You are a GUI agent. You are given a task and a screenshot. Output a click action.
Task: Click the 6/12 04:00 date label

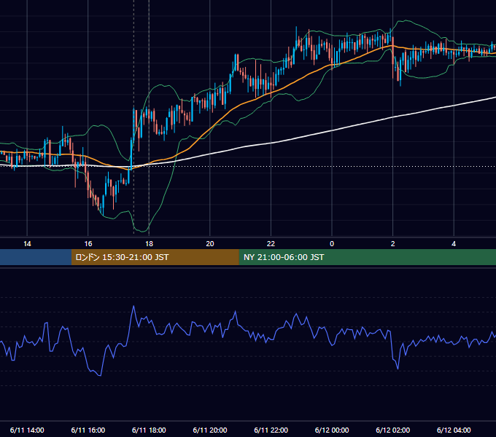pos(454,430)
